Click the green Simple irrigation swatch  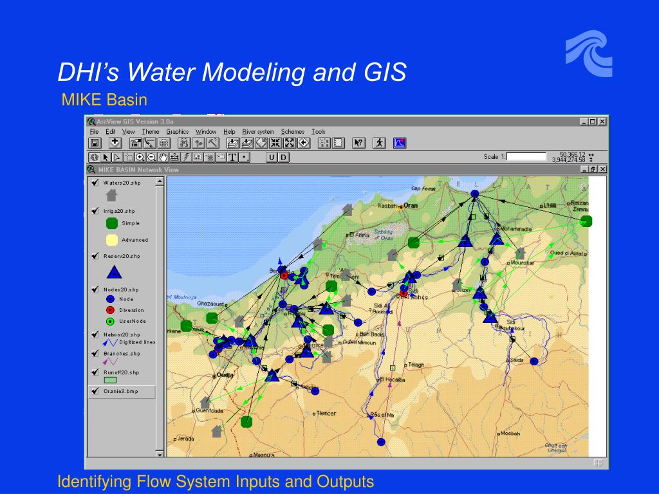[x=112, y=223]
